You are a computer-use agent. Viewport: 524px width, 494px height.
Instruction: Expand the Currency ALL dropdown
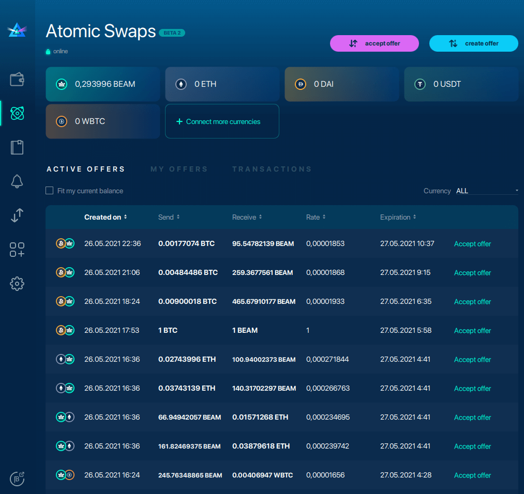(487, 191)
